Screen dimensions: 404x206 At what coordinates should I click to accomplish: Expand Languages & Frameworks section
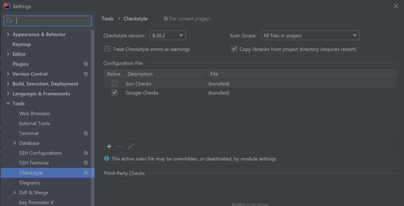click(x=8, y=94)
